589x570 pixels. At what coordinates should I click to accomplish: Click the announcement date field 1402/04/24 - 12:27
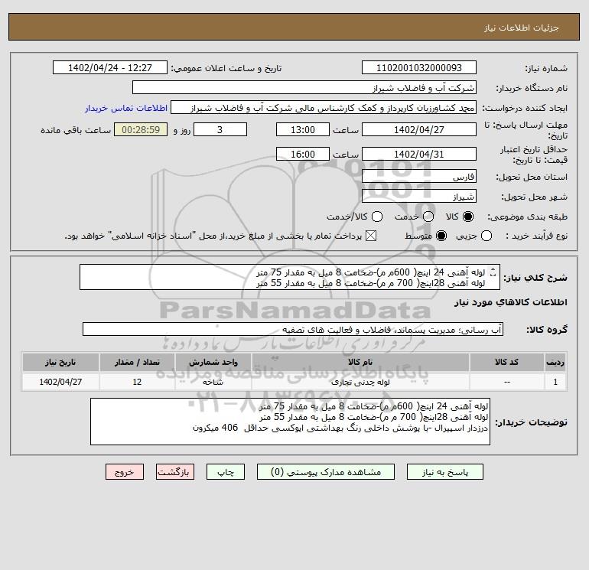pos(110,68)
